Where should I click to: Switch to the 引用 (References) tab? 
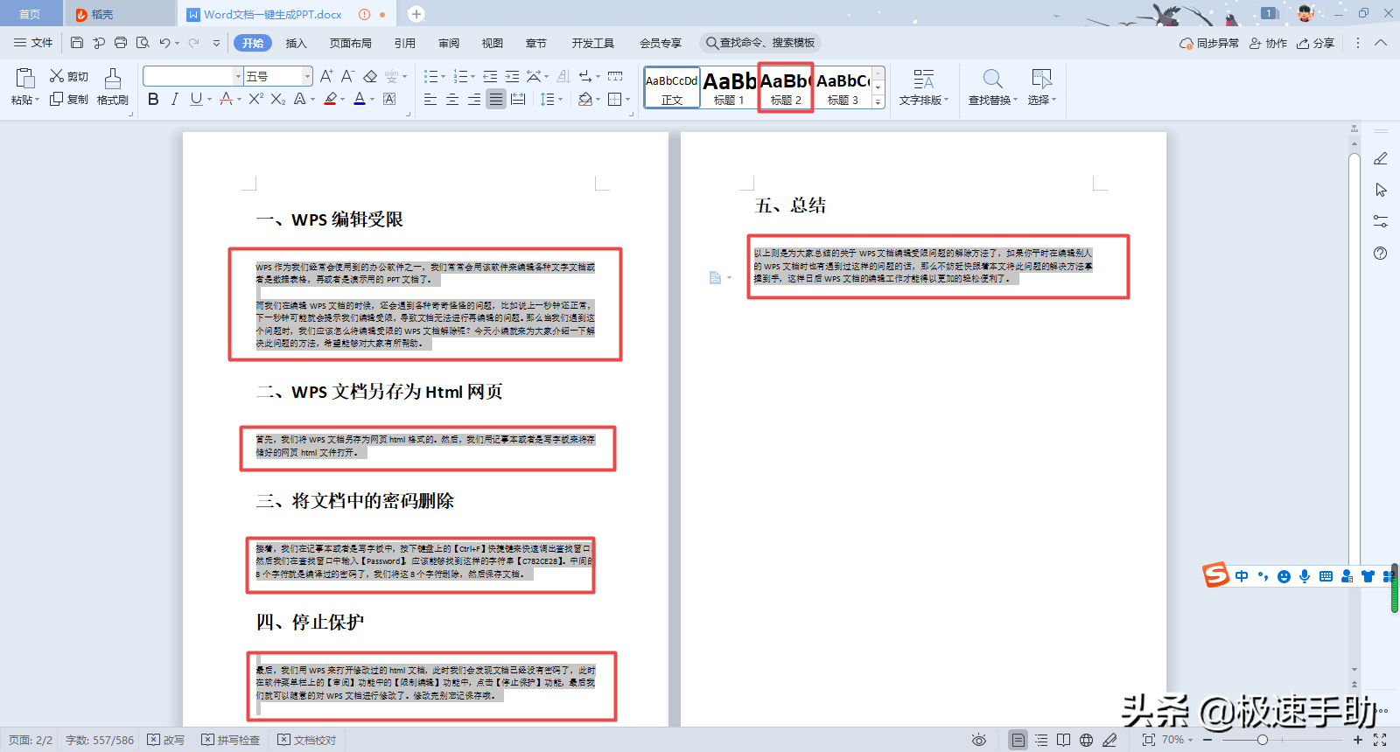(x=404, y=43)
